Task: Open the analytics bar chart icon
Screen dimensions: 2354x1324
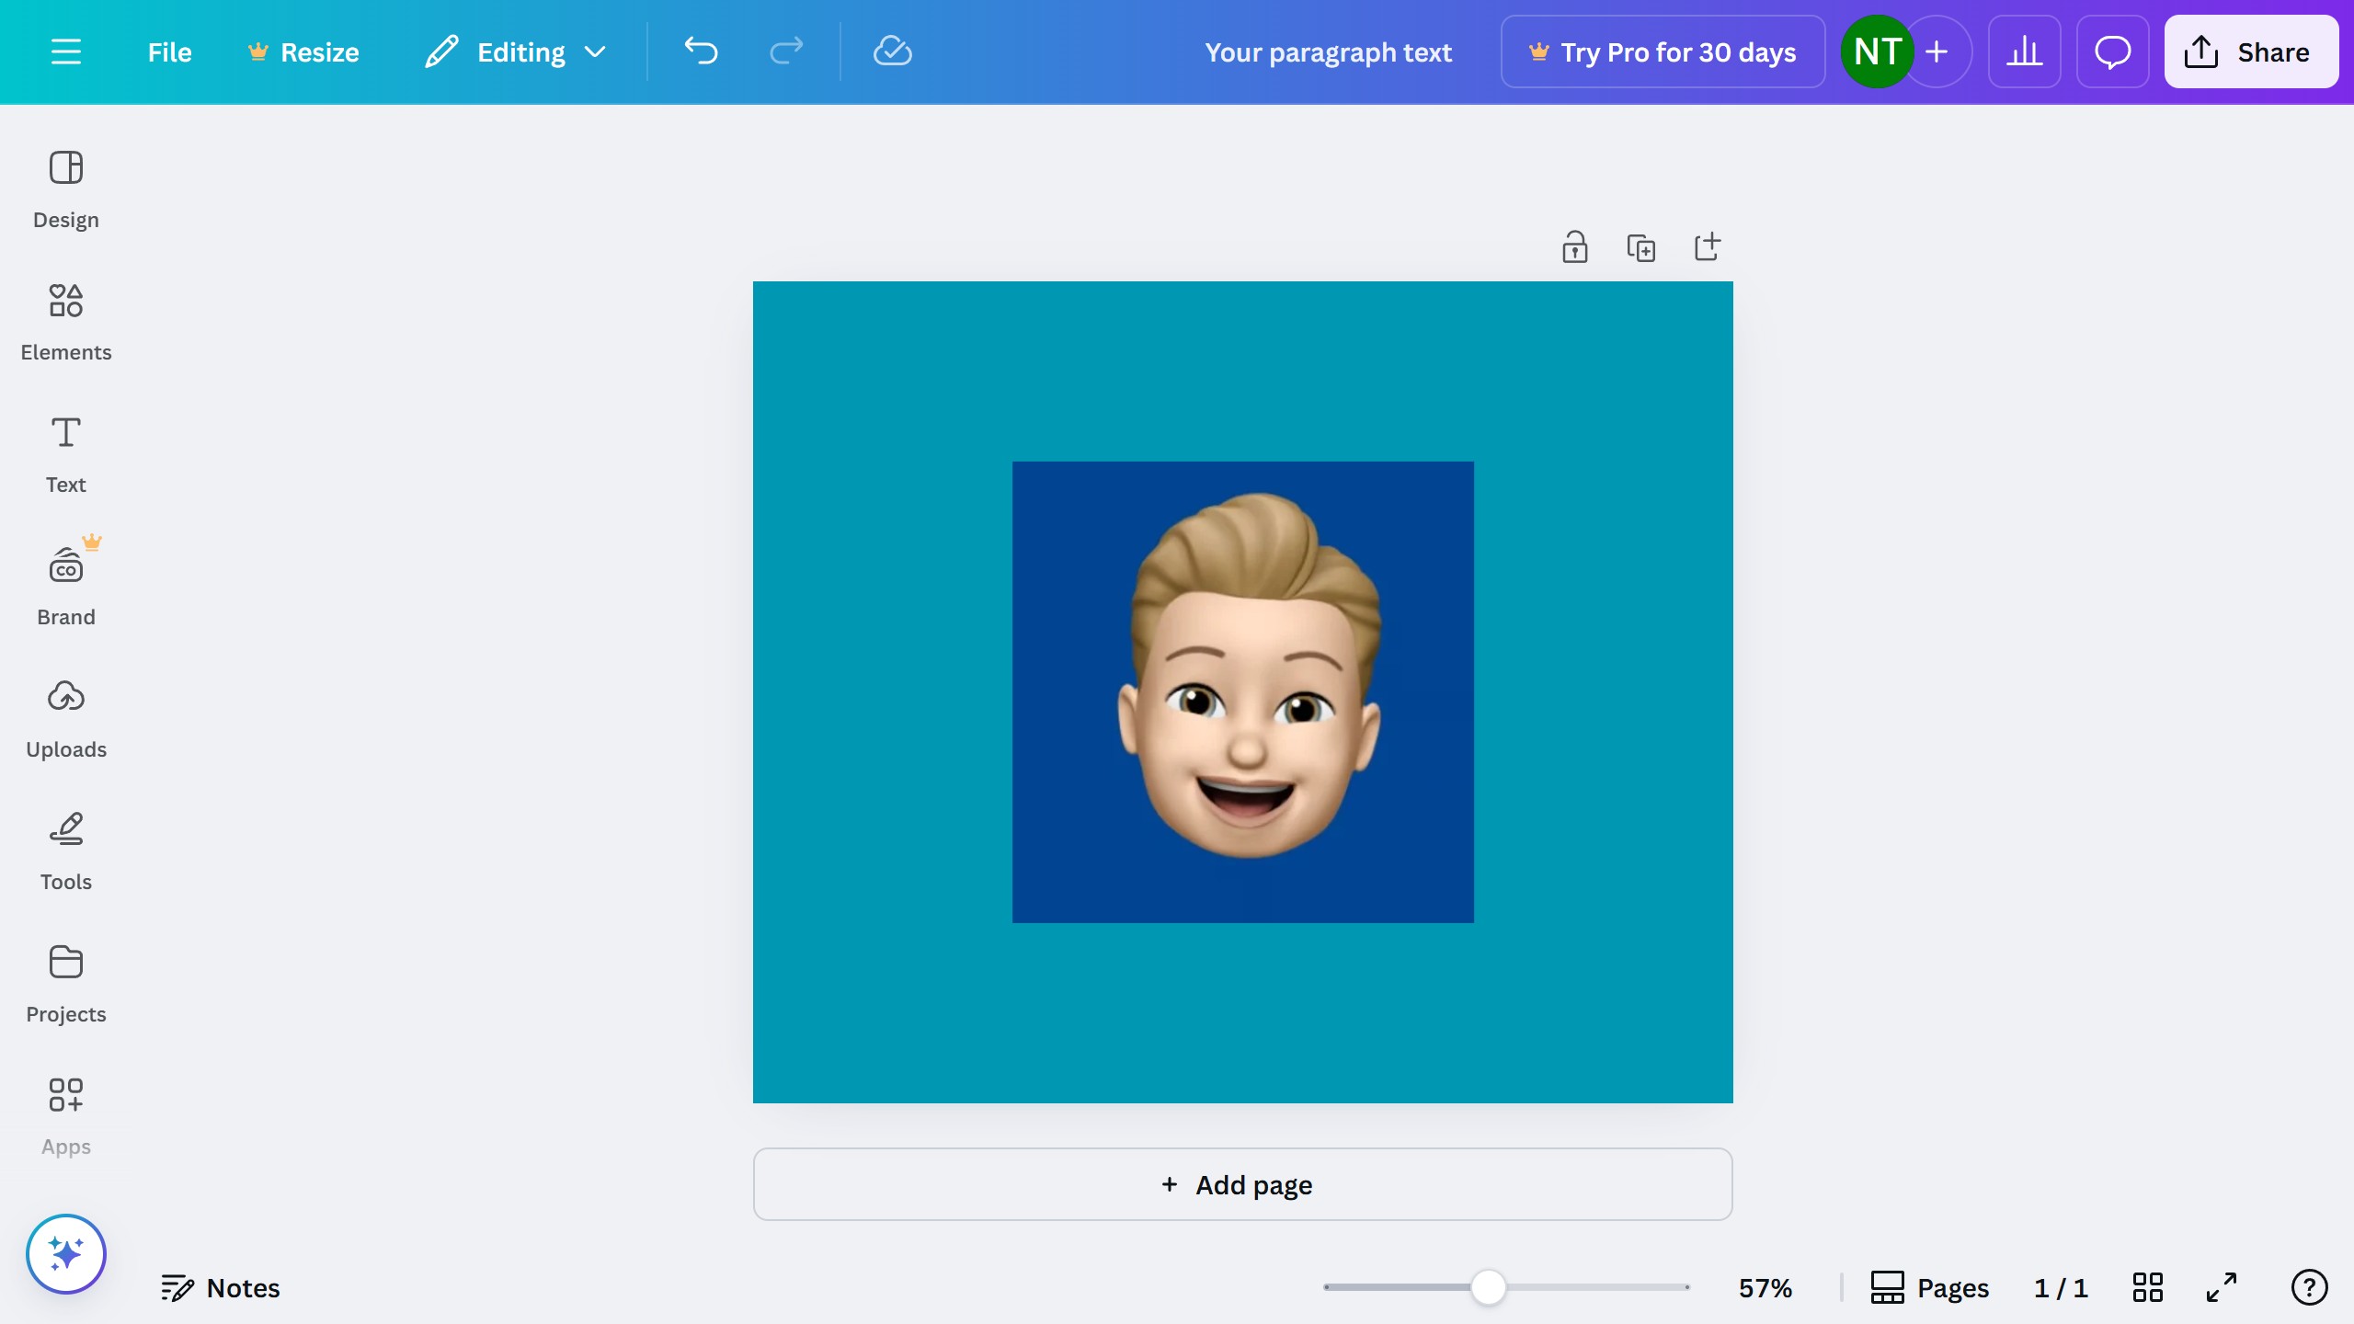Action: click(x=2024, y=51)
